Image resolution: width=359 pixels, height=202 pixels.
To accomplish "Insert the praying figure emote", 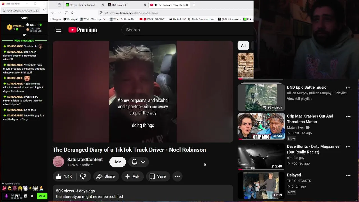I will pyautogui.click(x=41, y=189).
